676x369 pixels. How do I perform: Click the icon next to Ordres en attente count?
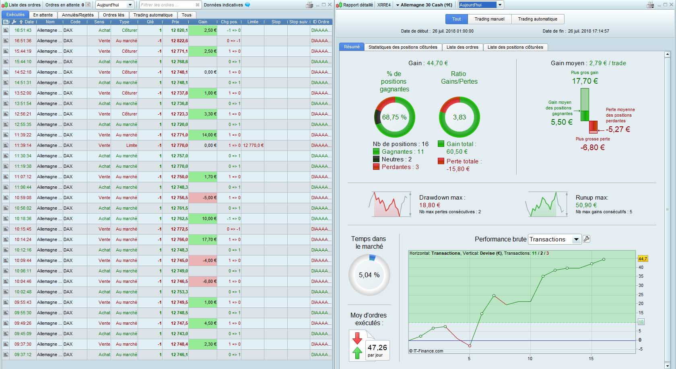coord(88,5)
